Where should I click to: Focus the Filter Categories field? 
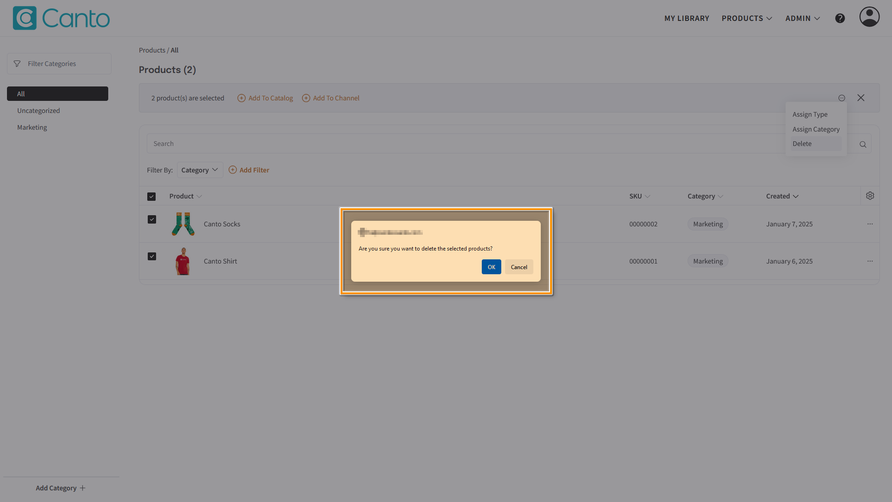(59, 64)
